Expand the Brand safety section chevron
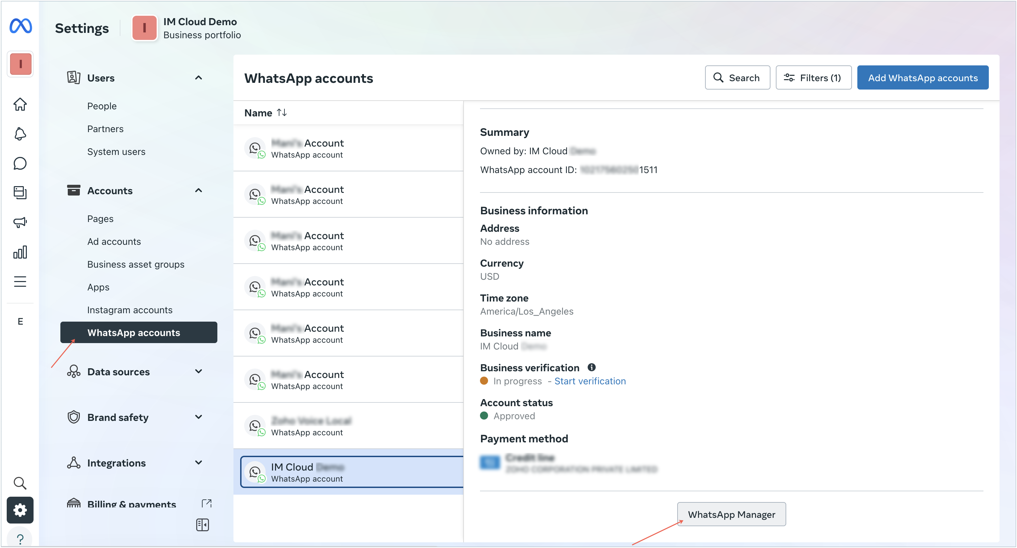Screen dimensions: 1017x548 click(199, 417)
